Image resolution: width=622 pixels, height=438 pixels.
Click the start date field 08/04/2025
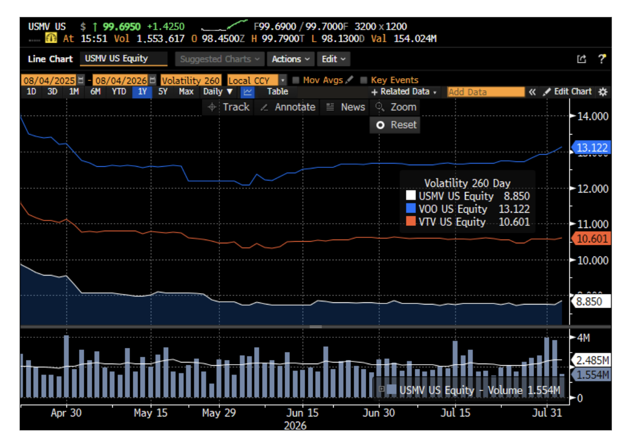(49, 80)
